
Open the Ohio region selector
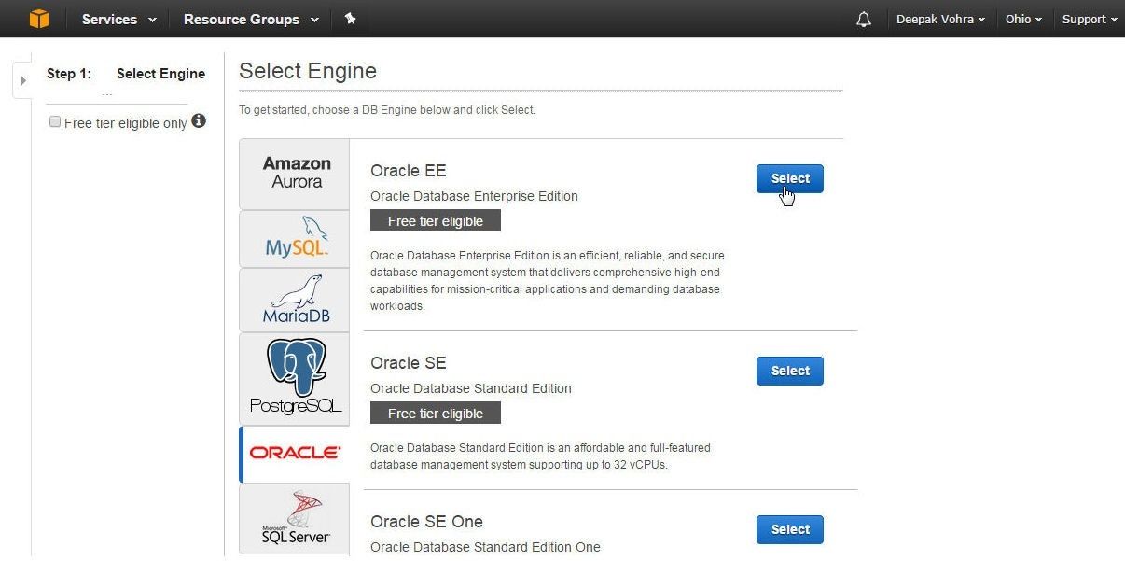1023,19
